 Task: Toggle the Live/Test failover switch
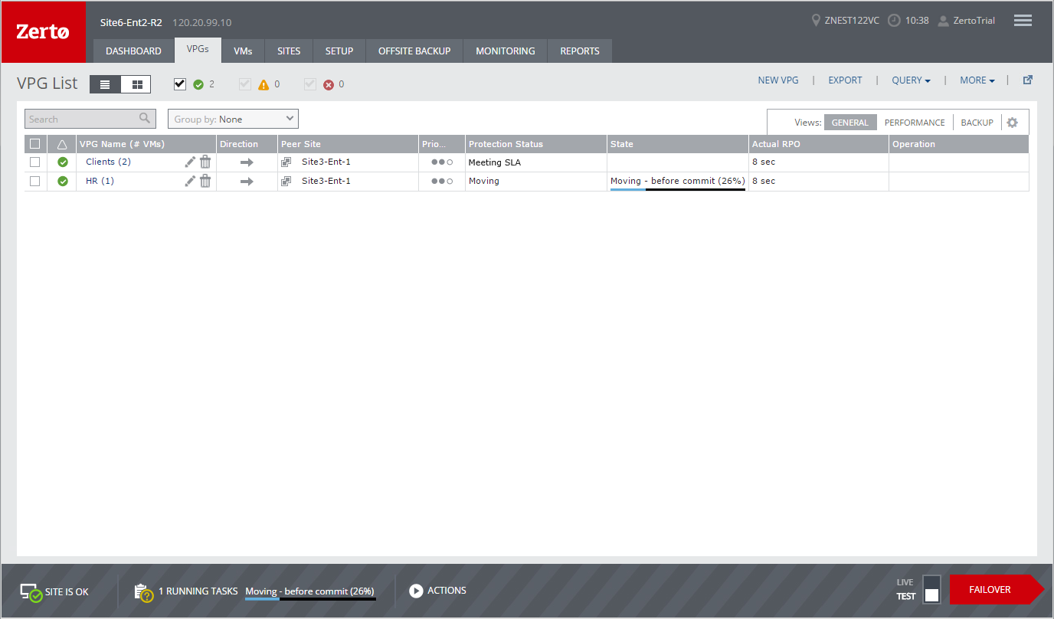(931, 589)
